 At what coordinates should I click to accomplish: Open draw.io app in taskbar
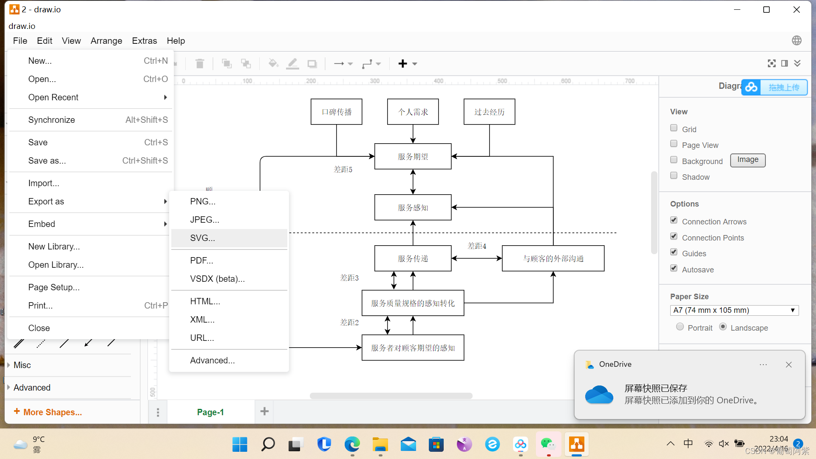(x=576, y=445)
